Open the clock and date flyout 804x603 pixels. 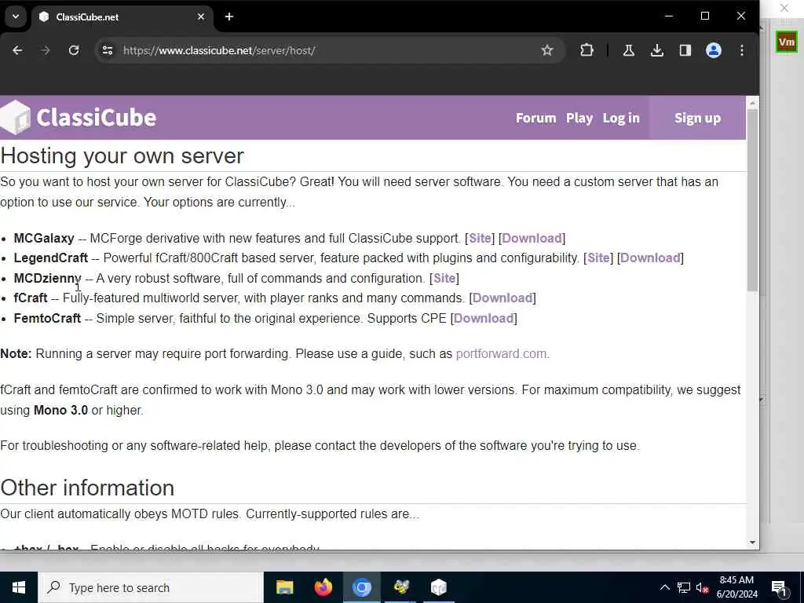click(736, 587)
